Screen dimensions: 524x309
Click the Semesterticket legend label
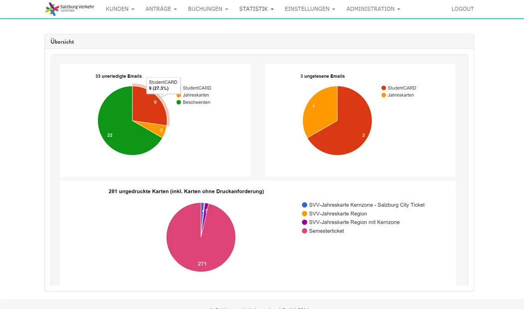coord(326,231)
